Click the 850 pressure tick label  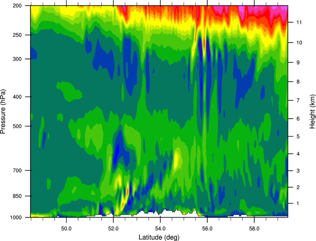[x=17, y=196]
